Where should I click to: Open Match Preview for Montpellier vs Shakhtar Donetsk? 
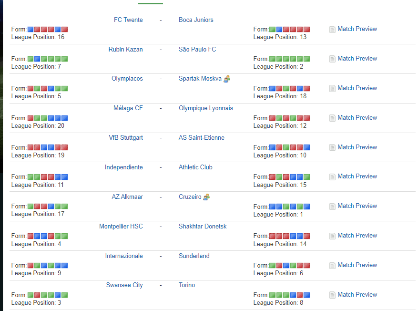pyautogui.click(x=357, y=236)
